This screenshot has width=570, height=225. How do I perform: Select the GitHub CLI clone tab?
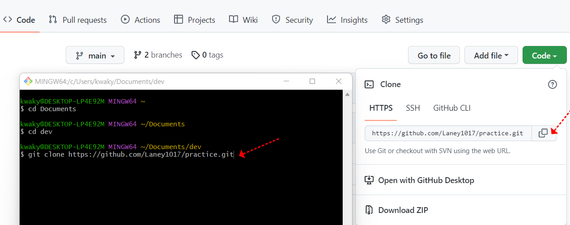point(452,108)
